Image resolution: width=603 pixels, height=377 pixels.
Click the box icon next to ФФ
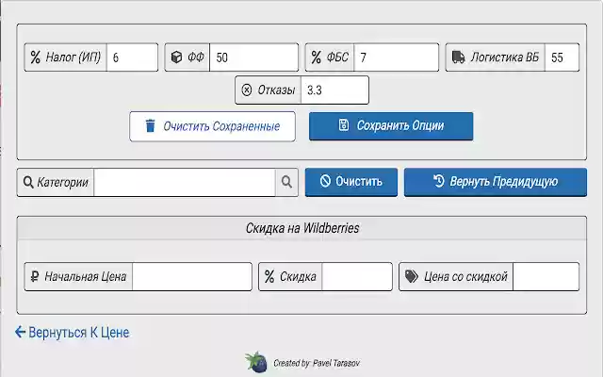(x=176, y=57)
